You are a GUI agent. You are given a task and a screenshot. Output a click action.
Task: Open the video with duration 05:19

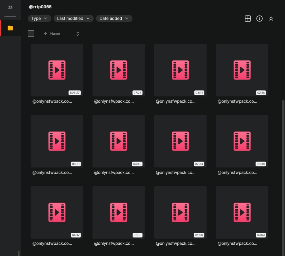tap(118, 212)
